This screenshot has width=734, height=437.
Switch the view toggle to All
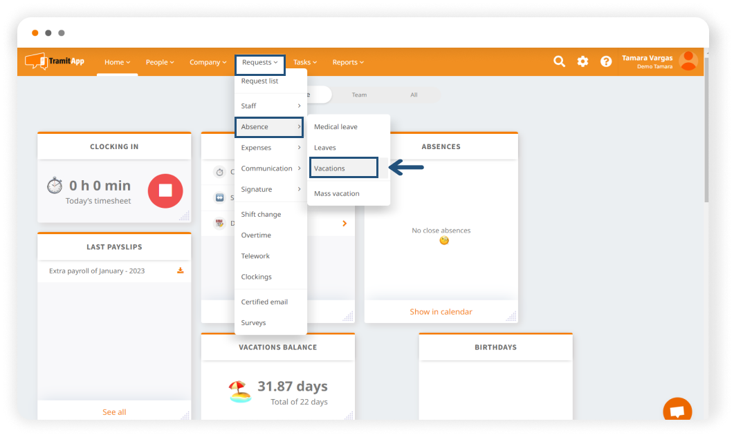point(414,95)
